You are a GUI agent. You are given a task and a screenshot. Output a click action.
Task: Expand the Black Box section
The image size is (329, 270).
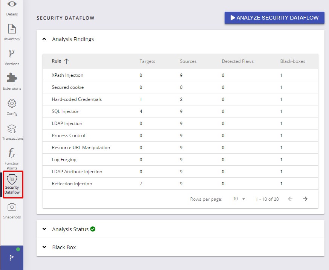pos(44,247)
